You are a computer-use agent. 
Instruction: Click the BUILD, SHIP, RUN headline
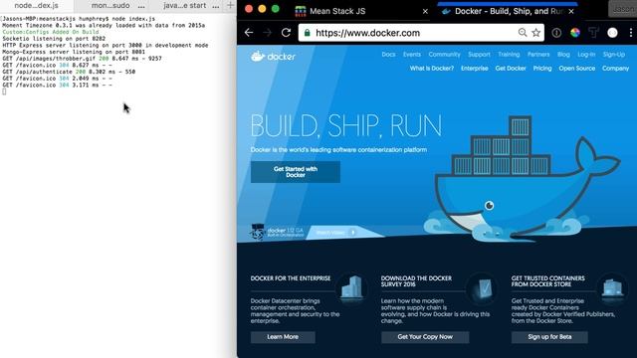345,126
